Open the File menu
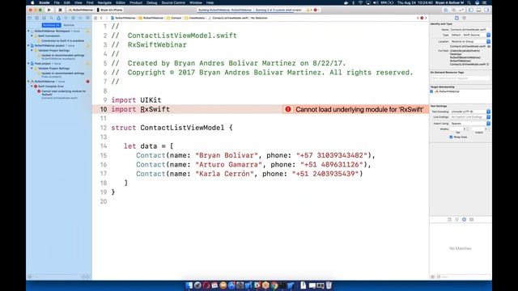The image size is (518, 291). [x=57, y=2]
